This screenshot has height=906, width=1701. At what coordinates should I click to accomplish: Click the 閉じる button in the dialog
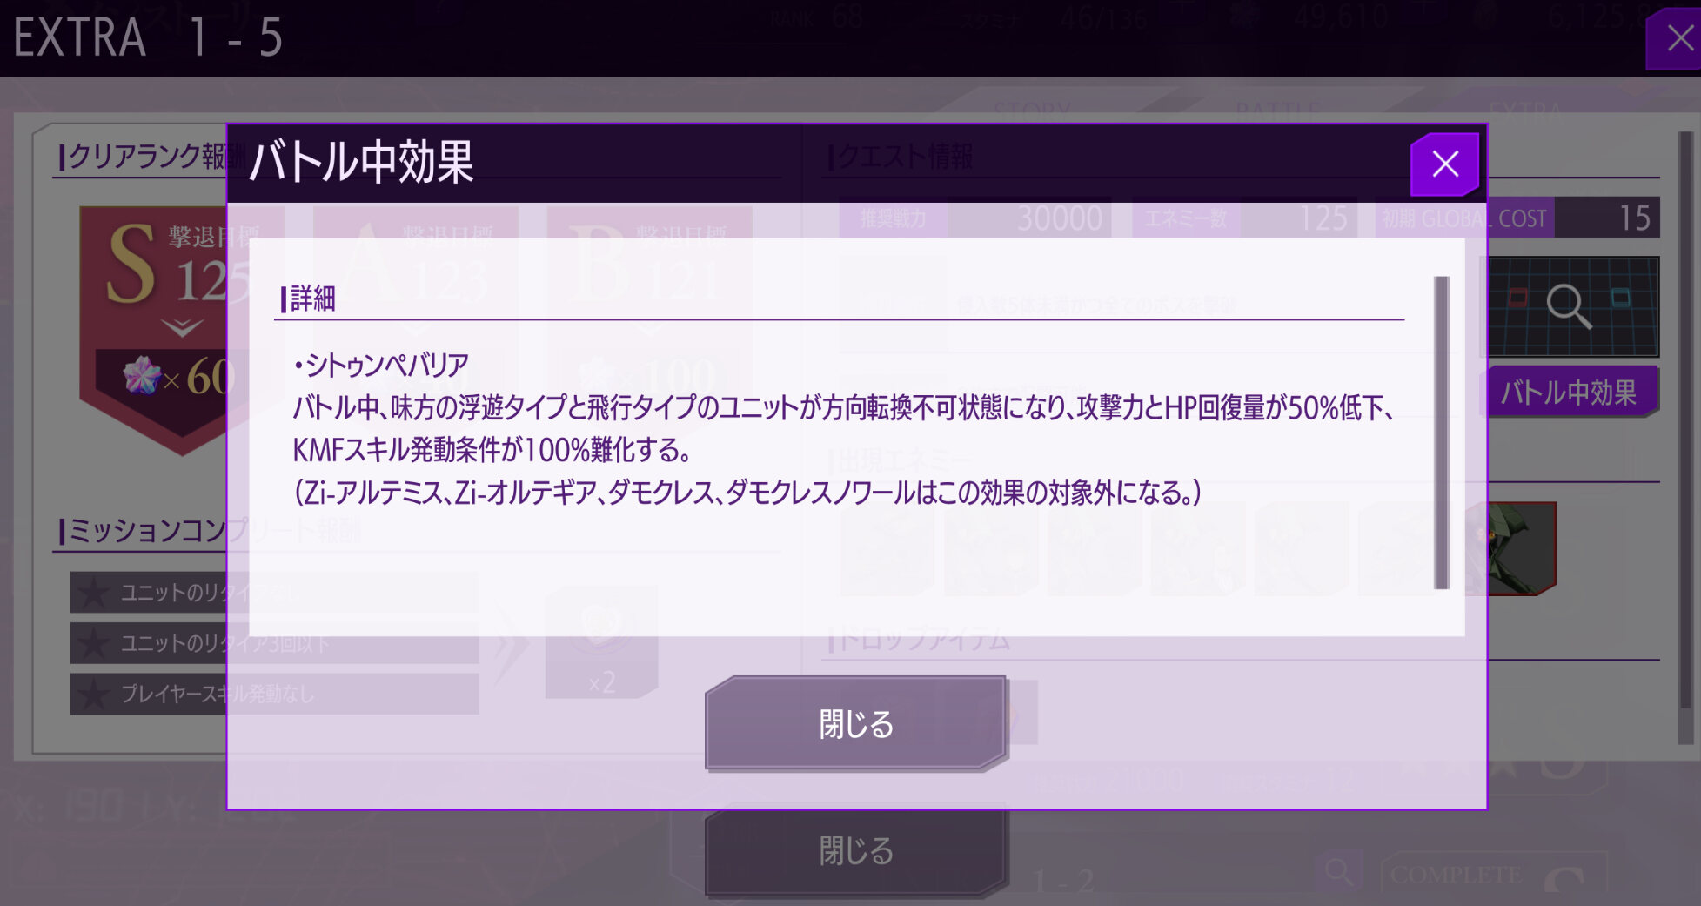click(856, 724)
